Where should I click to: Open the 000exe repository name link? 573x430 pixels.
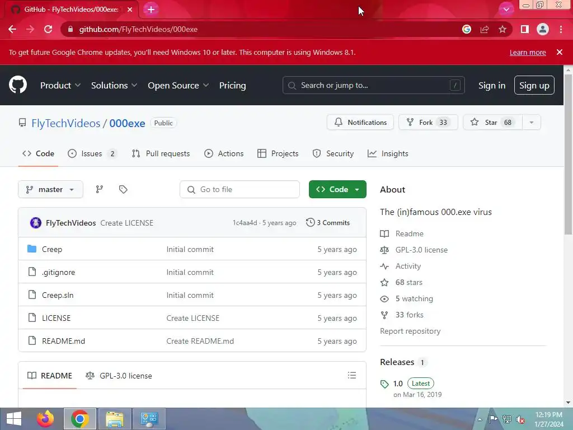(127, 123)
